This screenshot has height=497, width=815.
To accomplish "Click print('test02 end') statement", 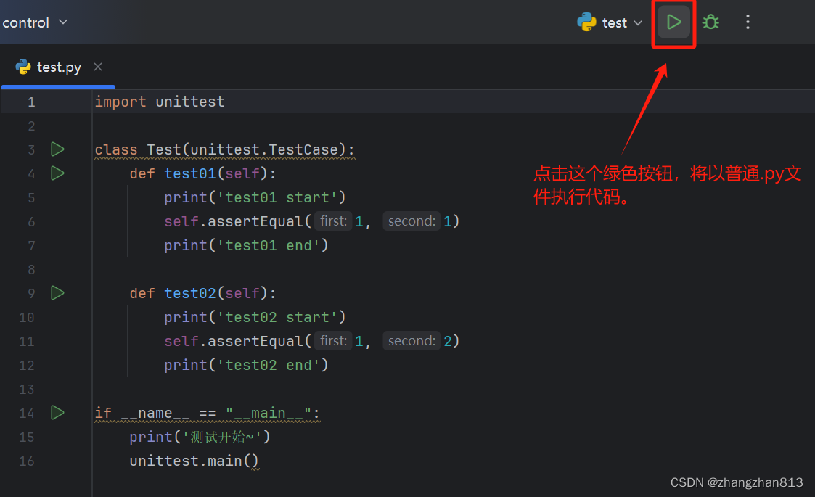I will 246,365.
